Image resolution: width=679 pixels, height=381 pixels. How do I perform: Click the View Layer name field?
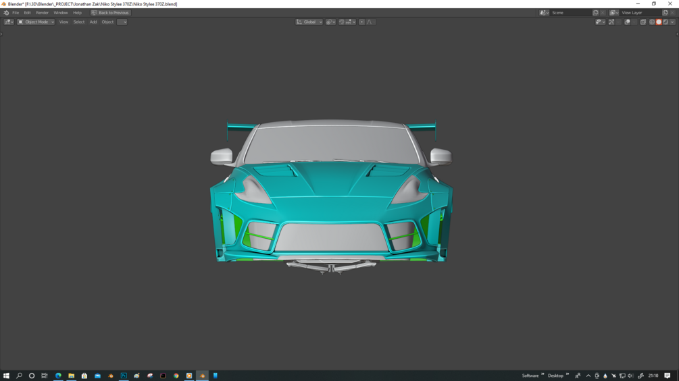(x=640, y=13)
